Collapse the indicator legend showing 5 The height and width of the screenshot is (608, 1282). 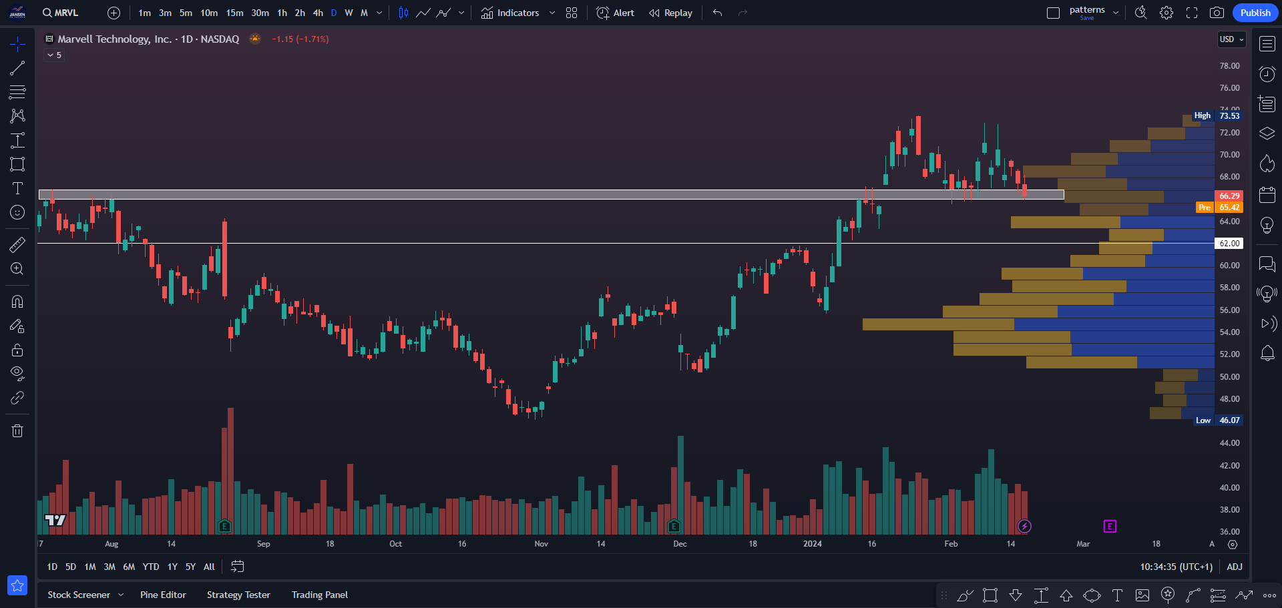tap(55, 55)
